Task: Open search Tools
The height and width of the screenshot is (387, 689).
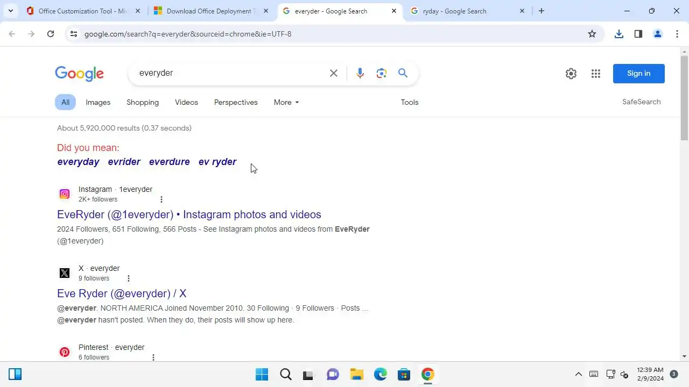Action: (x=410, y=102)
